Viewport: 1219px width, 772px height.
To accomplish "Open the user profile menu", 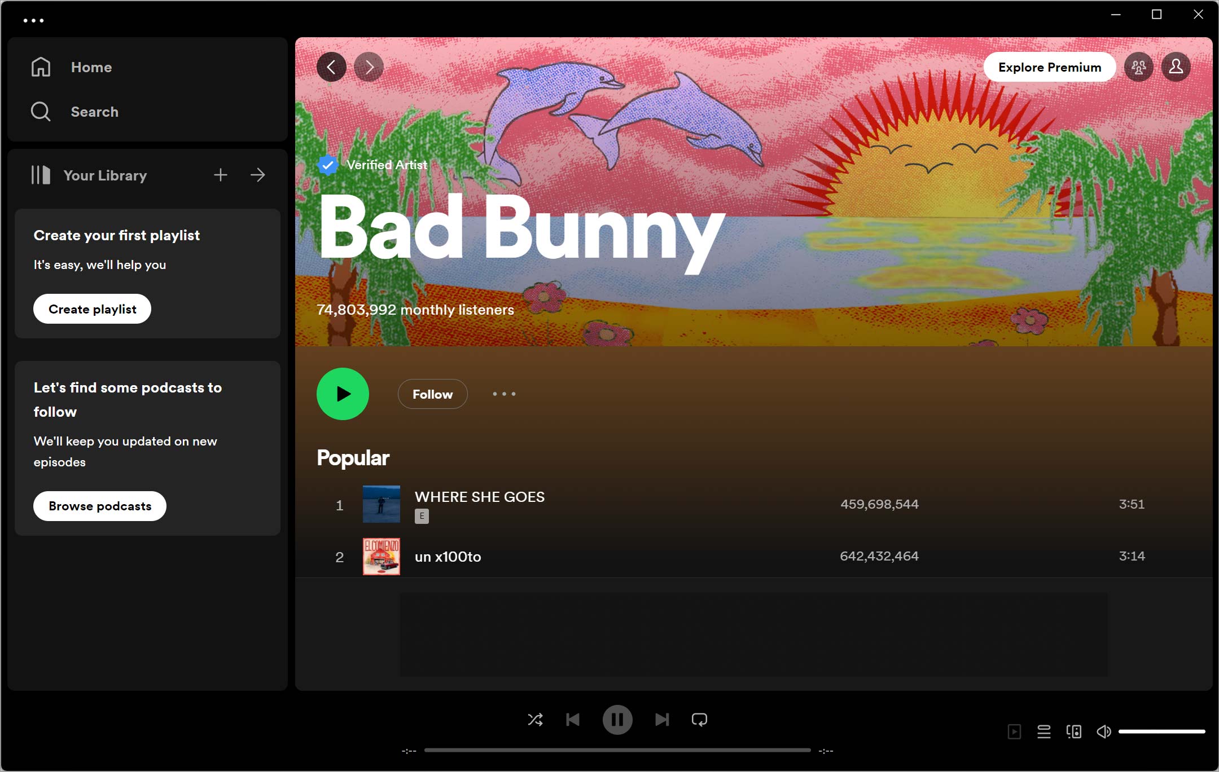I will [1176, 67].
